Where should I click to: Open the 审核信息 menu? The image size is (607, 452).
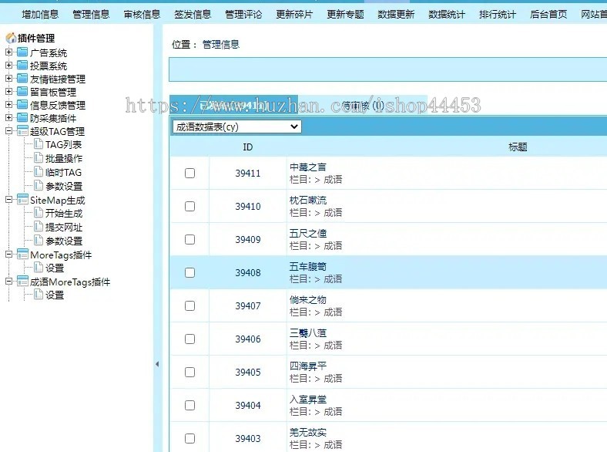(x=142, y=15)
